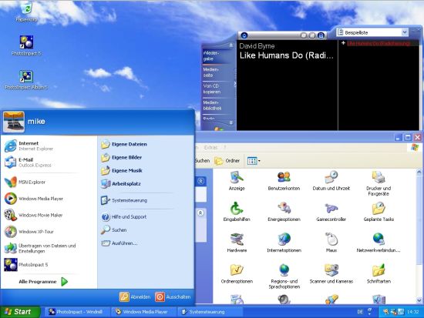Open the Papierkorb desktop icon
424x318 pixels.
pyautogui.click(x=26, y=12)
